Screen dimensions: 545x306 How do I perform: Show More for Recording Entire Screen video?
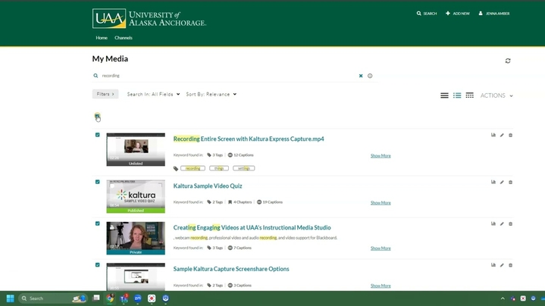(x=381, y=155)
